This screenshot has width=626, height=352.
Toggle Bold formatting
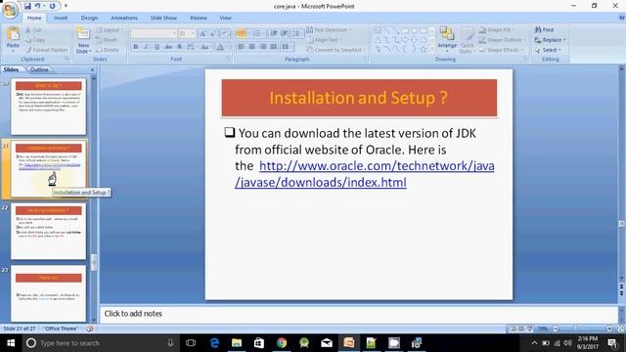(x=136, y=47)
